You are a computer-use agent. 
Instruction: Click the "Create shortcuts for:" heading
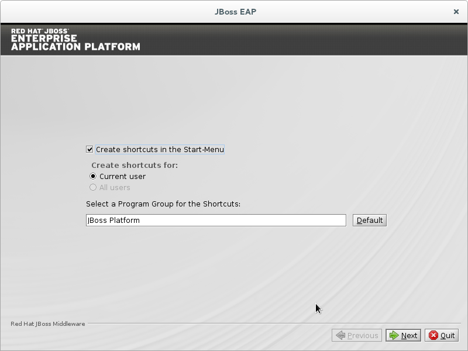(x=135, y=165)
